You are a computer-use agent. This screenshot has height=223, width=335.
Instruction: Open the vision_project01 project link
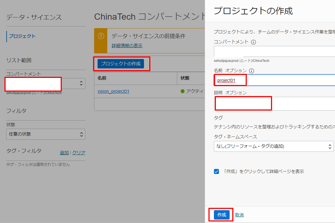click(113, 91)
